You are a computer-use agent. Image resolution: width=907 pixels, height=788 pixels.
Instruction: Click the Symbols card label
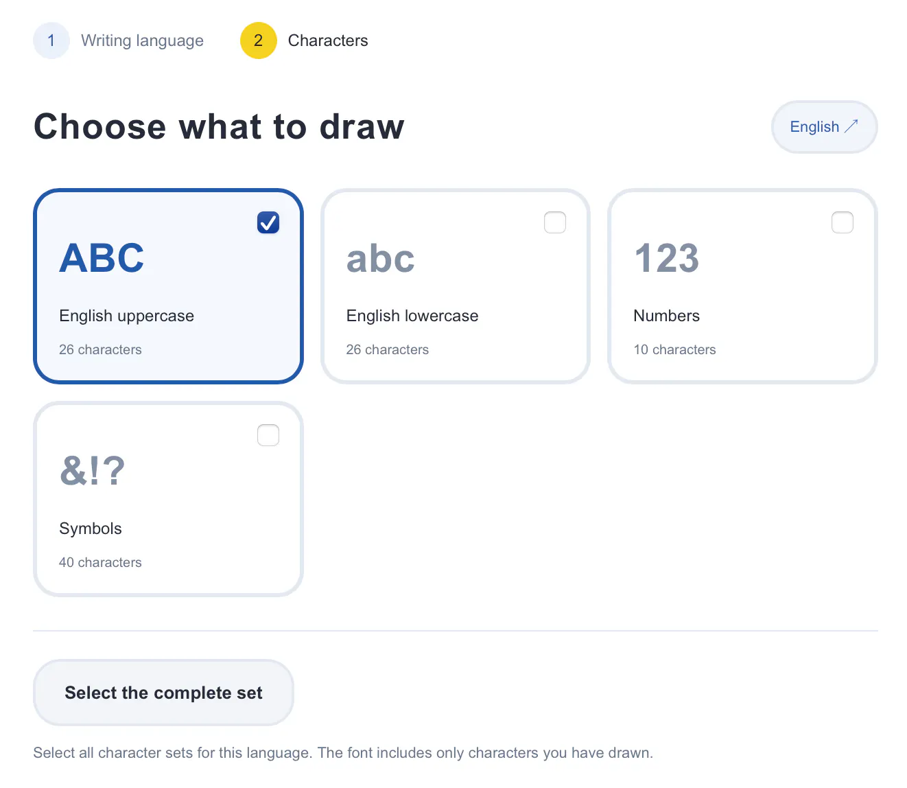91,529
